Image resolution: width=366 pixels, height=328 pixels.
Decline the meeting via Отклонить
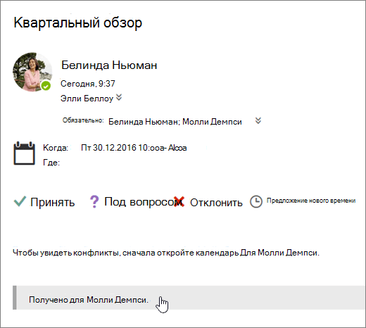point(216,203)
